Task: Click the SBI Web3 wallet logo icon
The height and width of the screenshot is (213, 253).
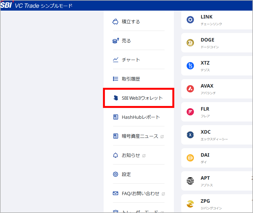Action: tap(115, 98)
